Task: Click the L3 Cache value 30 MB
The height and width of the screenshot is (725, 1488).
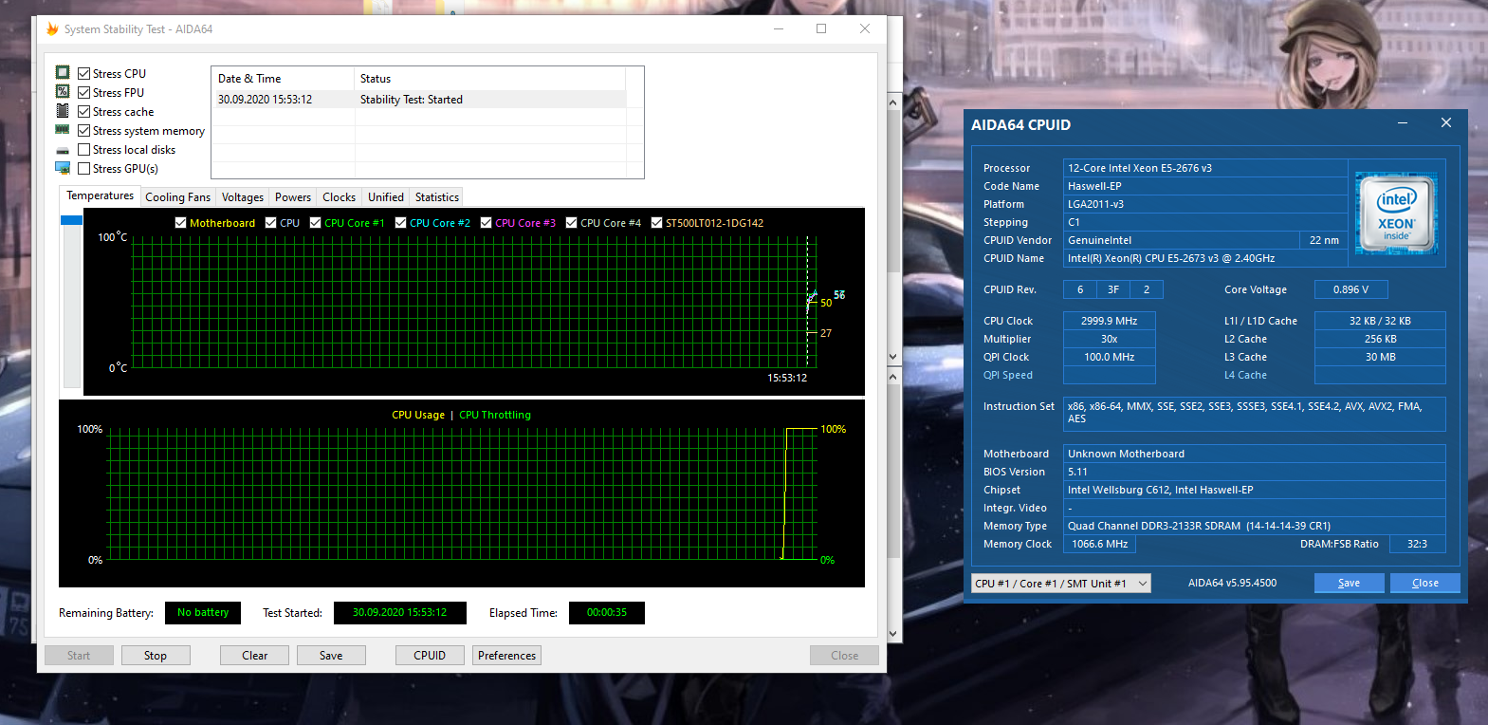Action: tap(1380, 357)
